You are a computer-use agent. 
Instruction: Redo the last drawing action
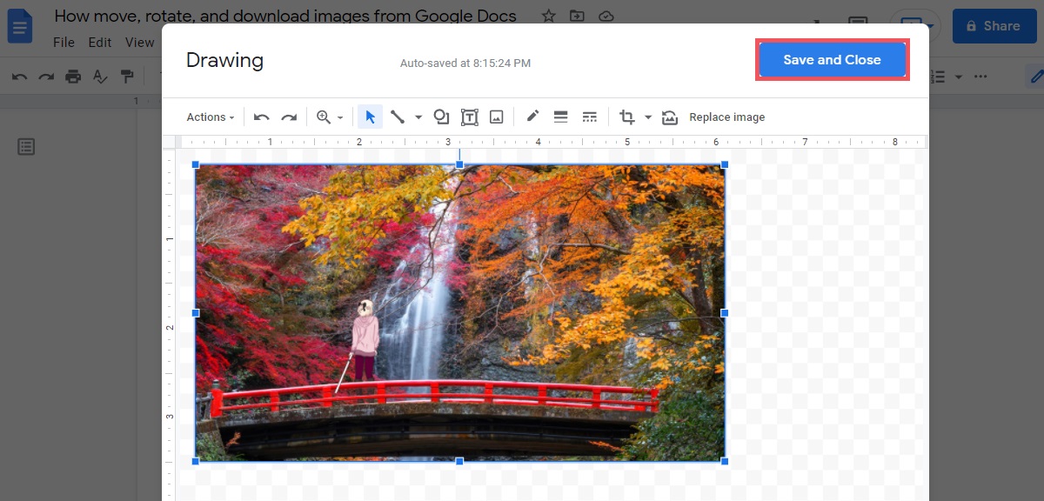point(289,117)
